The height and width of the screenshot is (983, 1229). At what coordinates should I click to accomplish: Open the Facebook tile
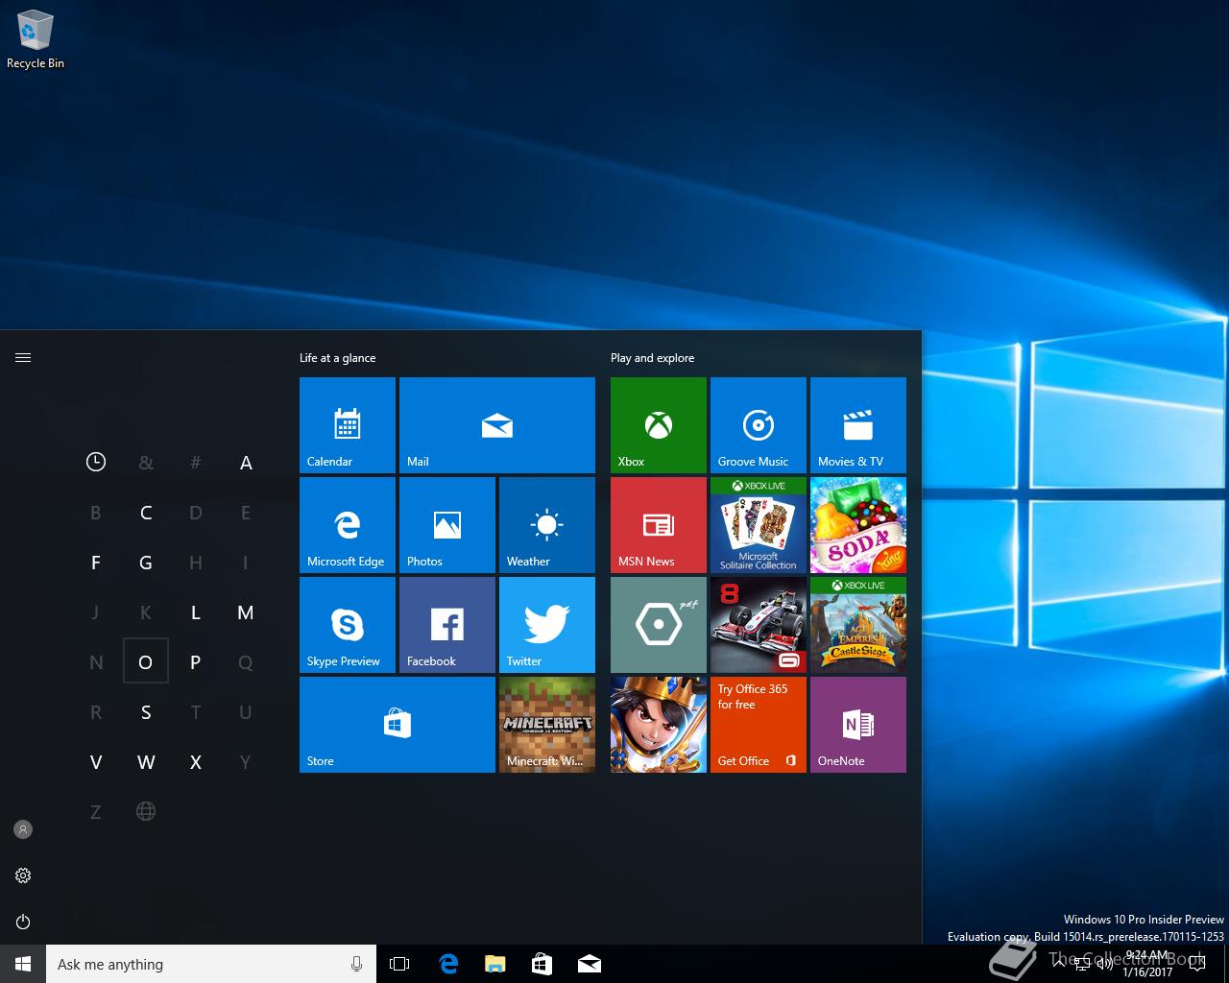pyautogui.click(x=447, y=625)
